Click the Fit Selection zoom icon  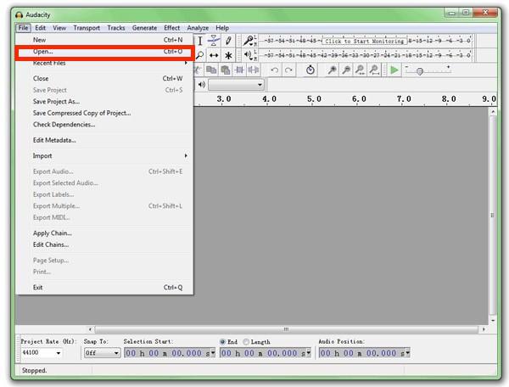(360, 70)
